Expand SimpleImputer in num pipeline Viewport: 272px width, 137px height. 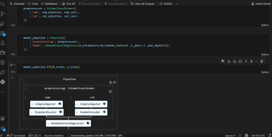[x=32, y=104]
